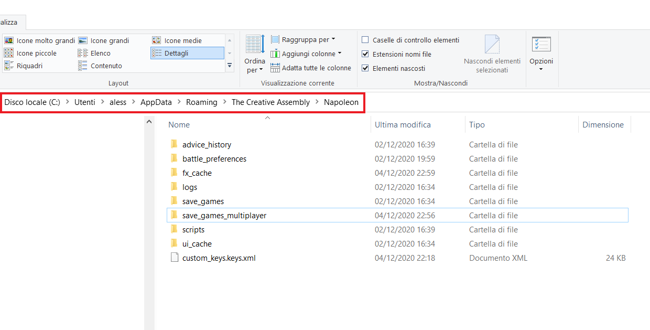Select the custom_keys.keys.xml file
Viewport: 650px width, 330px height.
click(x=219, y=258)
